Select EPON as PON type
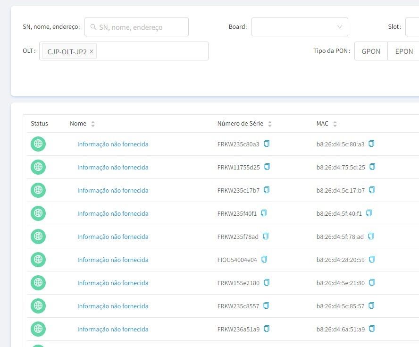419x347 pixels. tap(403, 51)
